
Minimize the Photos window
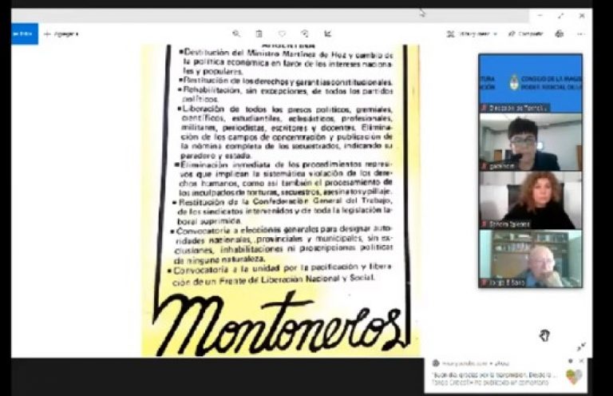pyautogui.click(x=540, y=16)
